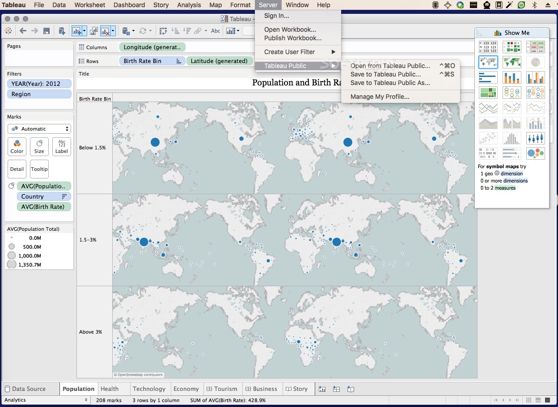Click the AVG(Birth Rate) marks pill
Image resolution: width=558 pixels, height=407 pixels.
coord(44,207)
